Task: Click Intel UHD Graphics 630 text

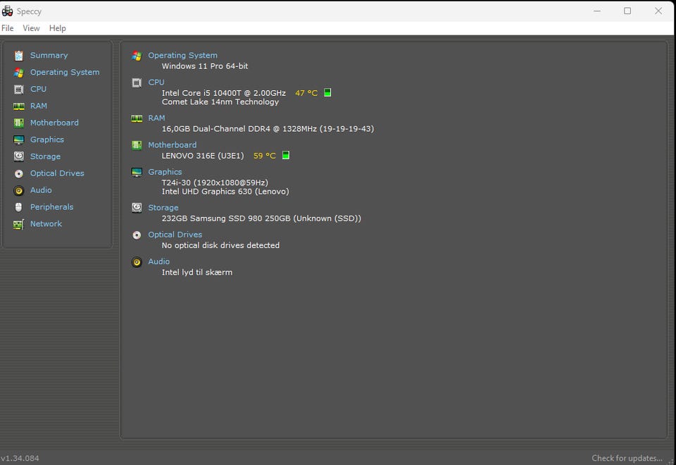Action: 225,192
